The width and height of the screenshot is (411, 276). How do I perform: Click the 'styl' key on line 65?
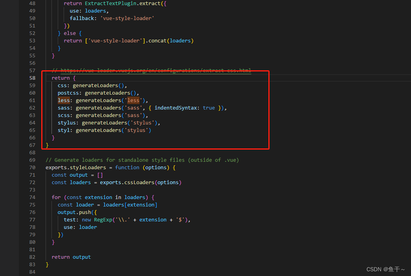pyautogui.click(x=64, y=130)
